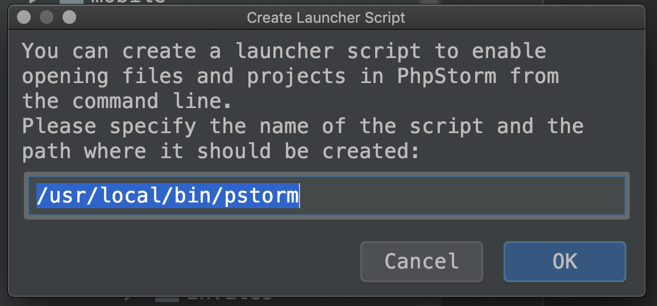The image size is (657, 306).
Task: Click the Create Launcher Script title text
Action: point(326,18)
